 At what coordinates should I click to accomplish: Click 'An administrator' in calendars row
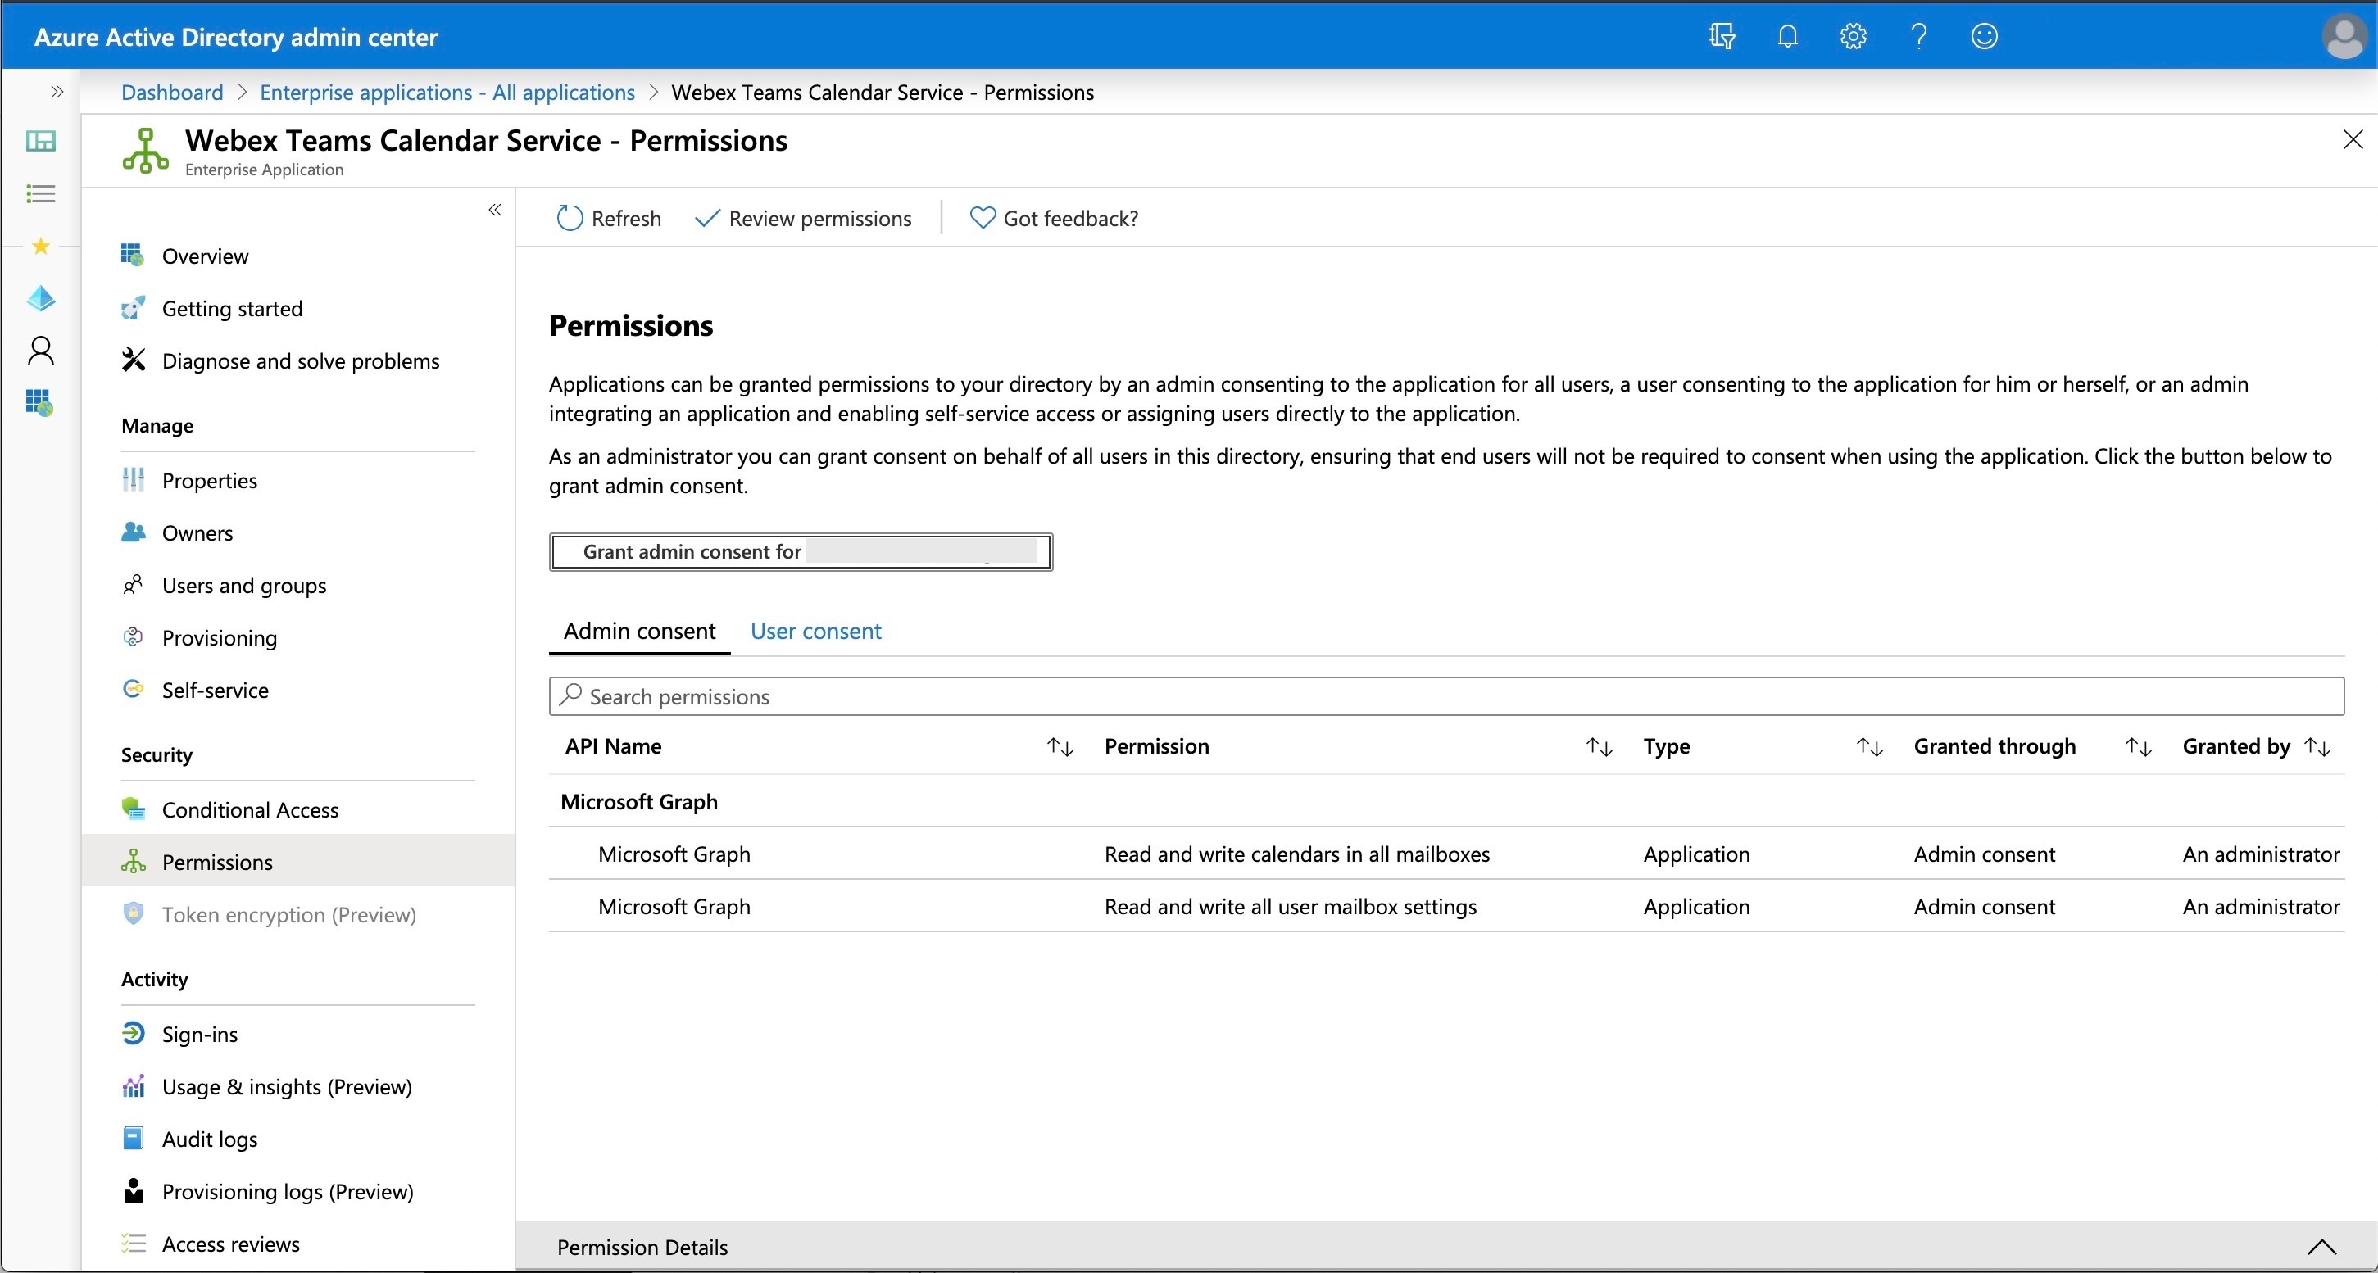[x=2261, y=854]
